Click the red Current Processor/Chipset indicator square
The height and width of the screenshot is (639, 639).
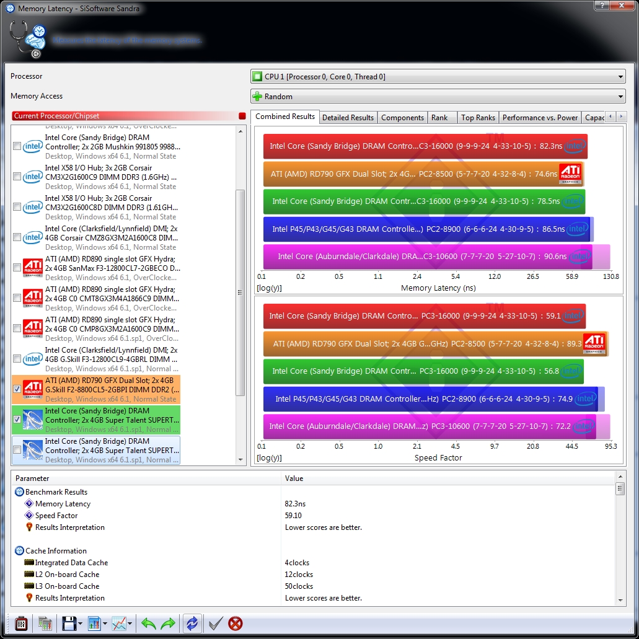click(242, 116)
